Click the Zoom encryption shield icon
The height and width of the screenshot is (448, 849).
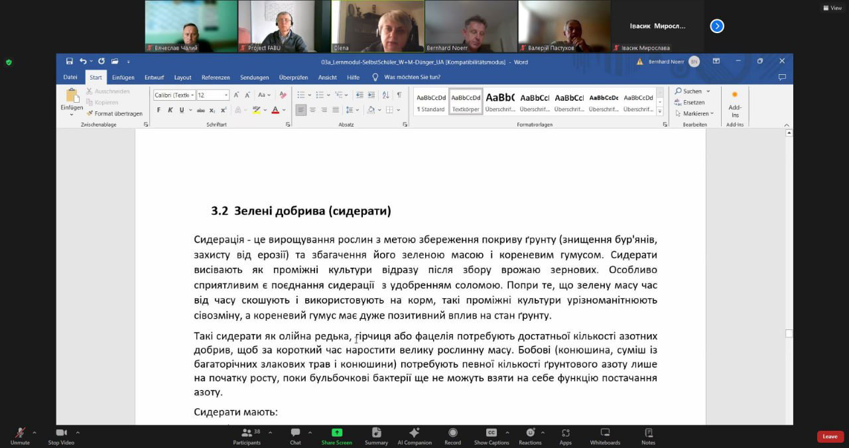point(9,62)
